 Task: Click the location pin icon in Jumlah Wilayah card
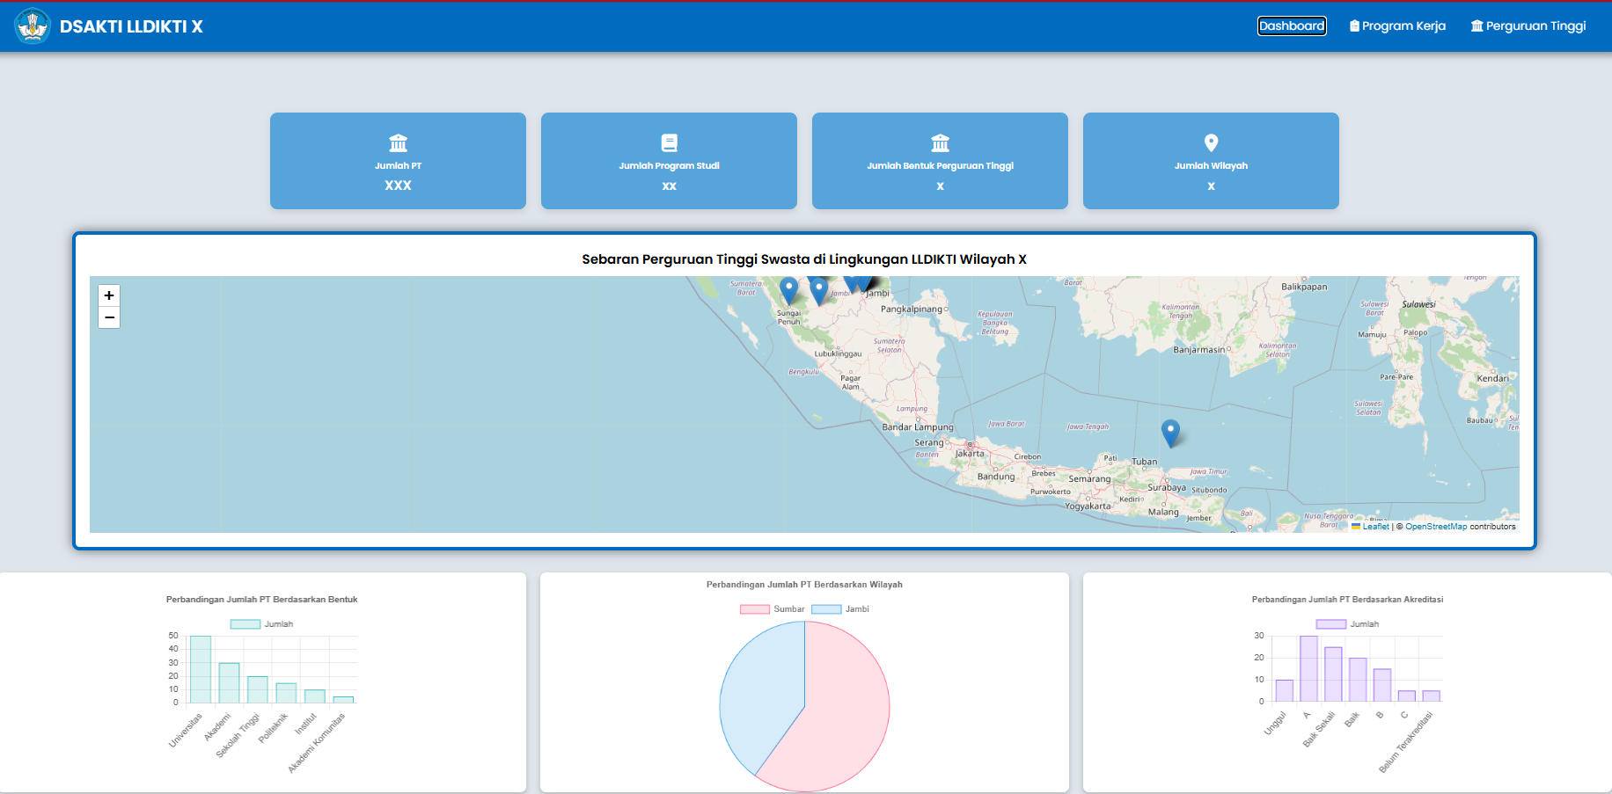1211,142
